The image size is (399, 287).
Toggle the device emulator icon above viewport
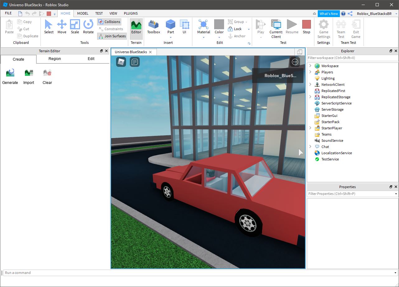(x=300, y=52)
